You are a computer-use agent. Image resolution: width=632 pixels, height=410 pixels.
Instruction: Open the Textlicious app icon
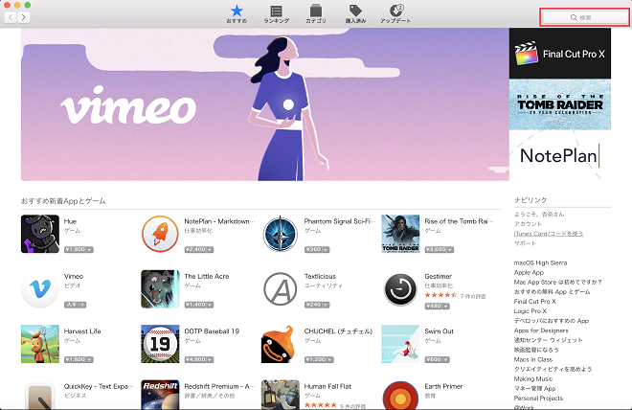(281, 288)
